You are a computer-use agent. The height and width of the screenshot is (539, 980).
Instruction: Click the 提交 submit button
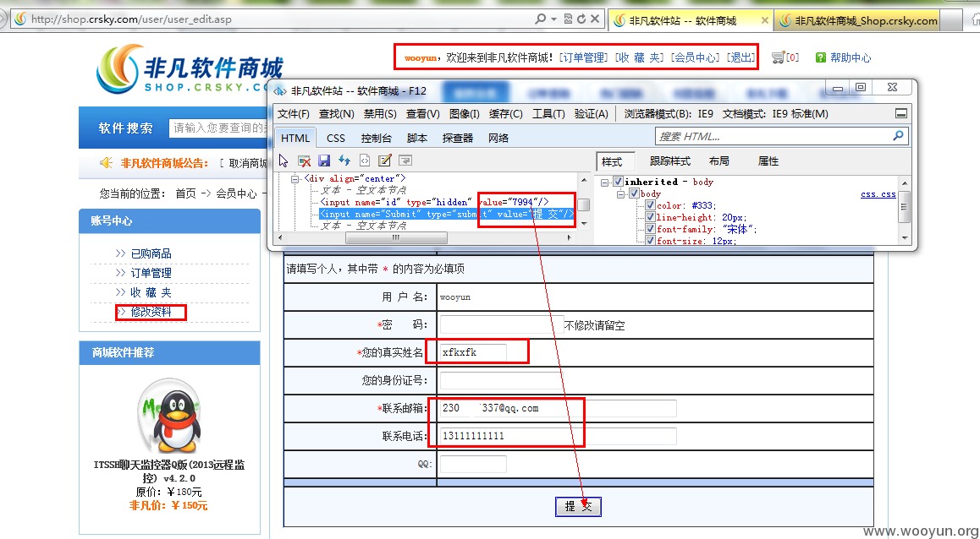tap(578, 506)
